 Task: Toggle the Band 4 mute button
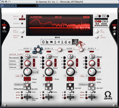[86, 95]
